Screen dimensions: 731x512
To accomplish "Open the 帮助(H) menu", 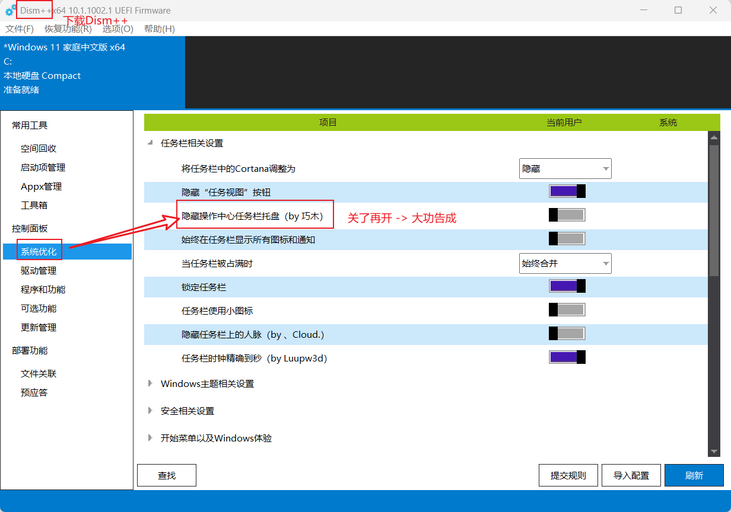I will tap(159, 29).
